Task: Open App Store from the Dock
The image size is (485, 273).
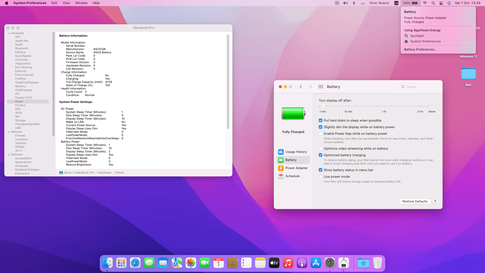Action: click(316, 263)
